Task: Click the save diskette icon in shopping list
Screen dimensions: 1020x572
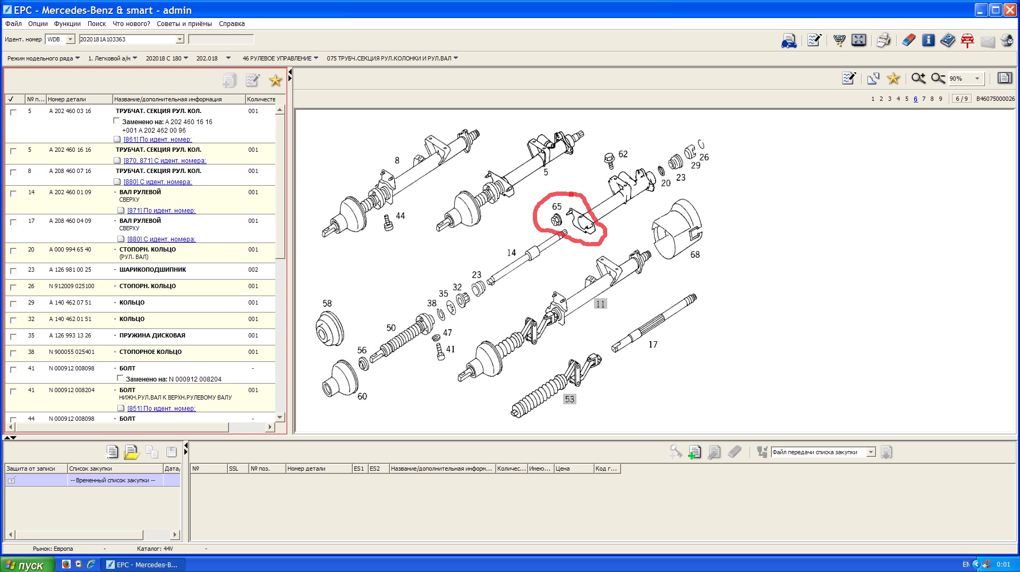Action: coord(171,452)
